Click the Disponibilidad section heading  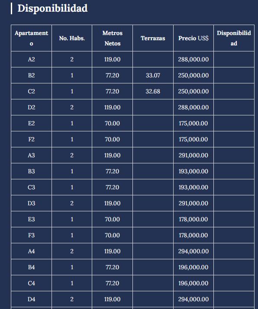click(52, 9)
